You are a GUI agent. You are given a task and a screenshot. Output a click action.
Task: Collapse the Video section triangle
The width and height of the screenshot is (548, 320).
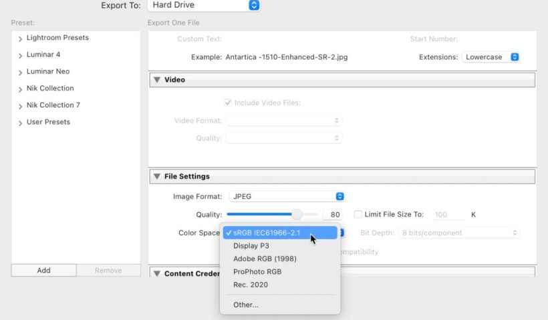tap(157, 80)
